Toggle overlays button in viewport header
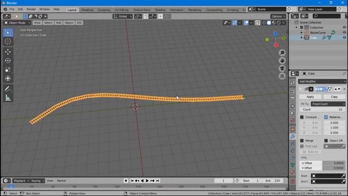The width and height of the screenshot is (348, 196). click(246, 23)
